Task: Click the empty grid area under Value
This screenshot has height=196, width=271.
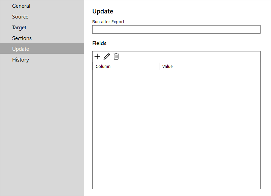Action: pos(210,129)
